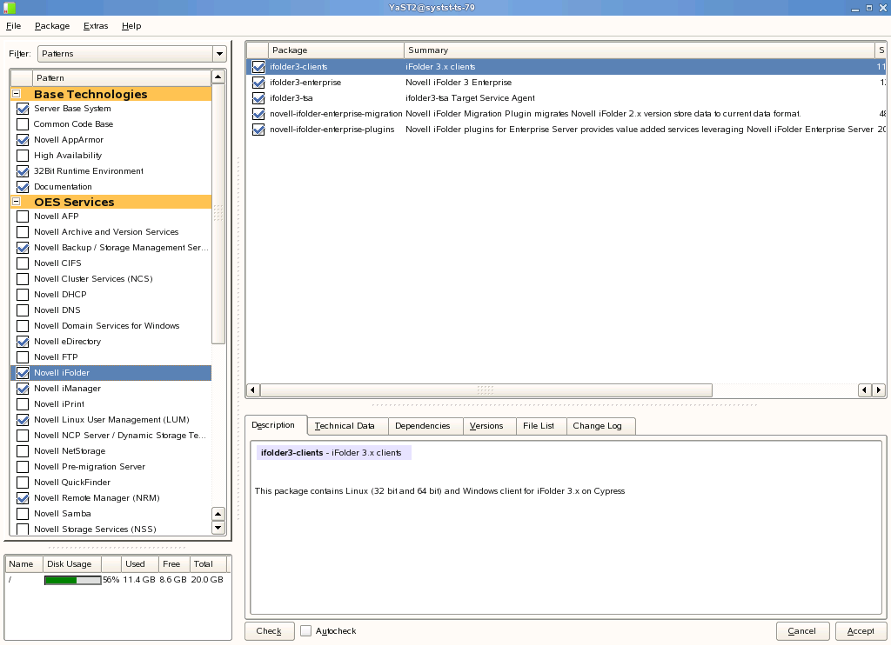This screenshot has width=891, height=646.
Task: Open the Filter dropdown showing Patterns
Action: [x=131, y=54]
